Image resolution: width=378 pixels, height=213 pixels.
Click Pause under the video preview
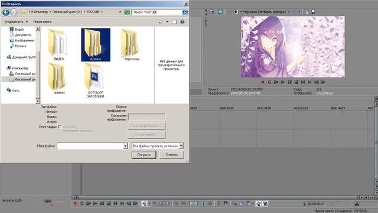click(289, 82)
